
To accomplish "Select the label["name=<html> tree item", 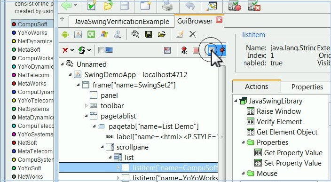I will point(167,137).
